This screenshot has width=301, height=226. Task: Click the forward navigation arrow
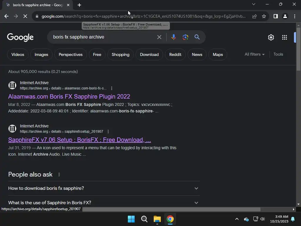(x=16, y=16)
